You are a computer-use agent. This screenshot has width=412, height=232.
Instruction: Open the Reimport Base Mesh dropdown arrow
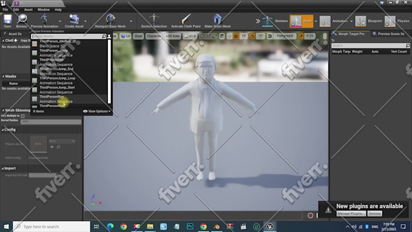pyautogui.click(x=131, y=21)
